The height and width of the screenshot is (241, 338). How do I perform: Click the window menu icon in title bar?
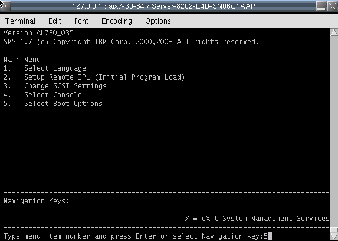click(x=5, y=6)
